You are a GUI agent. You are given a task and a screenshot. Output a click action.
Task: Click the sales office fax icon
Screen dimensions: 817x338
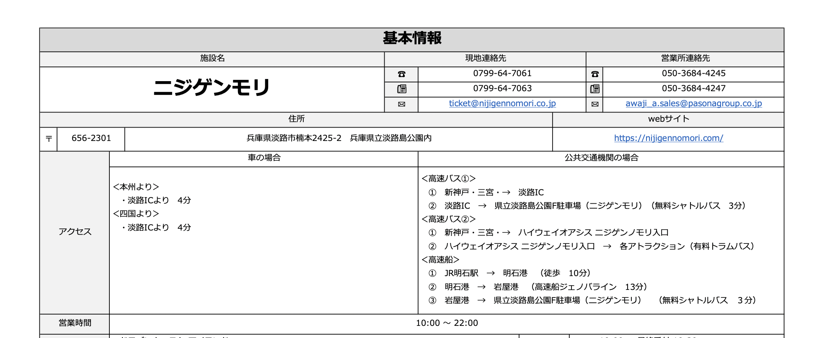tap(595, 89)
